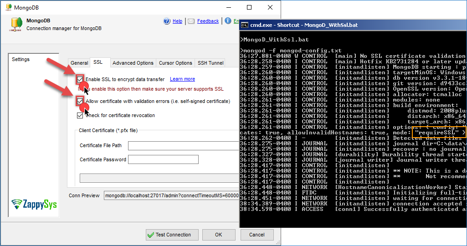Click the cmd.exe window title icon

244,25
